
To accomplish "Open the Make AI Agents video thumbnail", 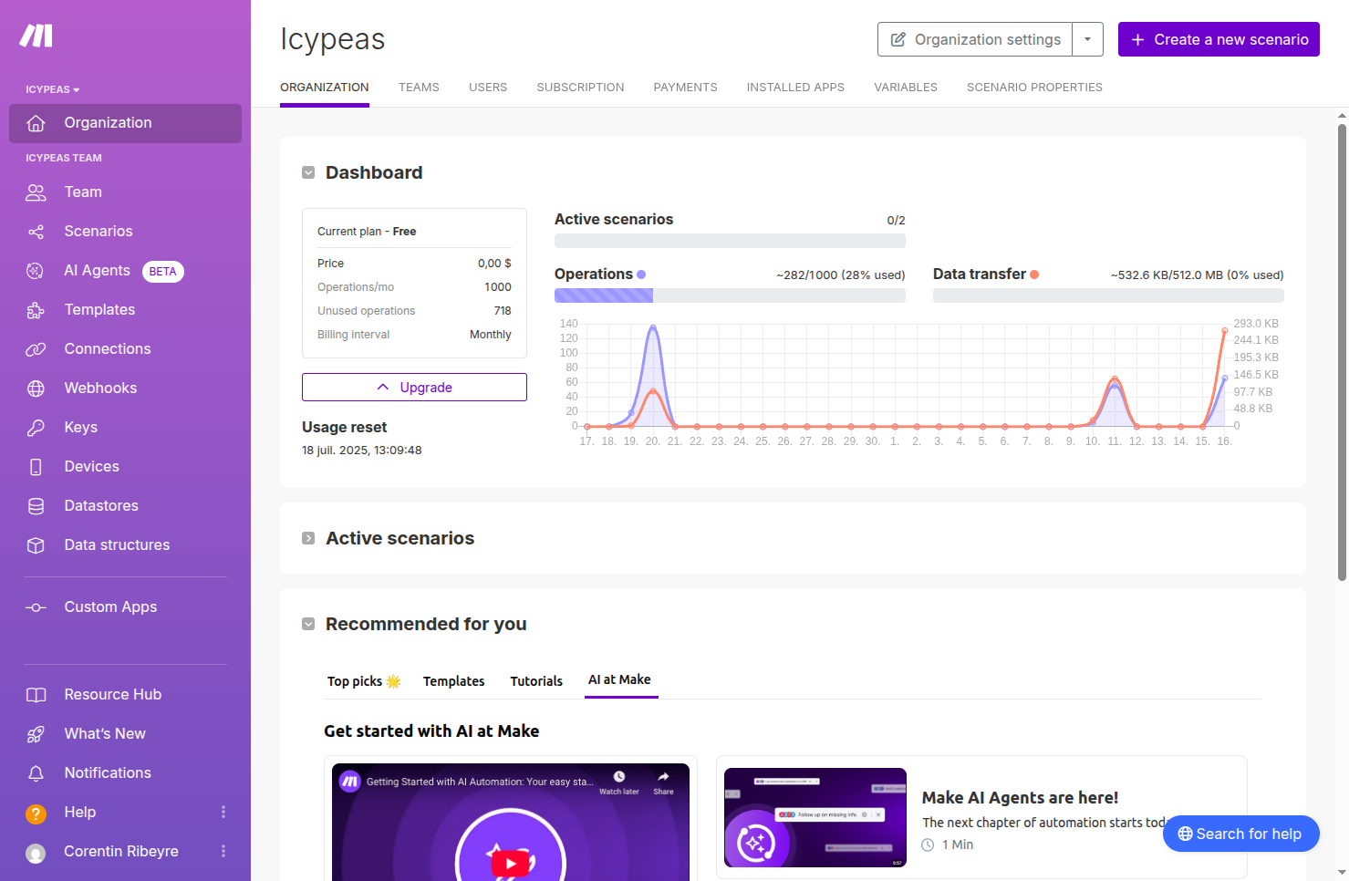I will (815, 818).
